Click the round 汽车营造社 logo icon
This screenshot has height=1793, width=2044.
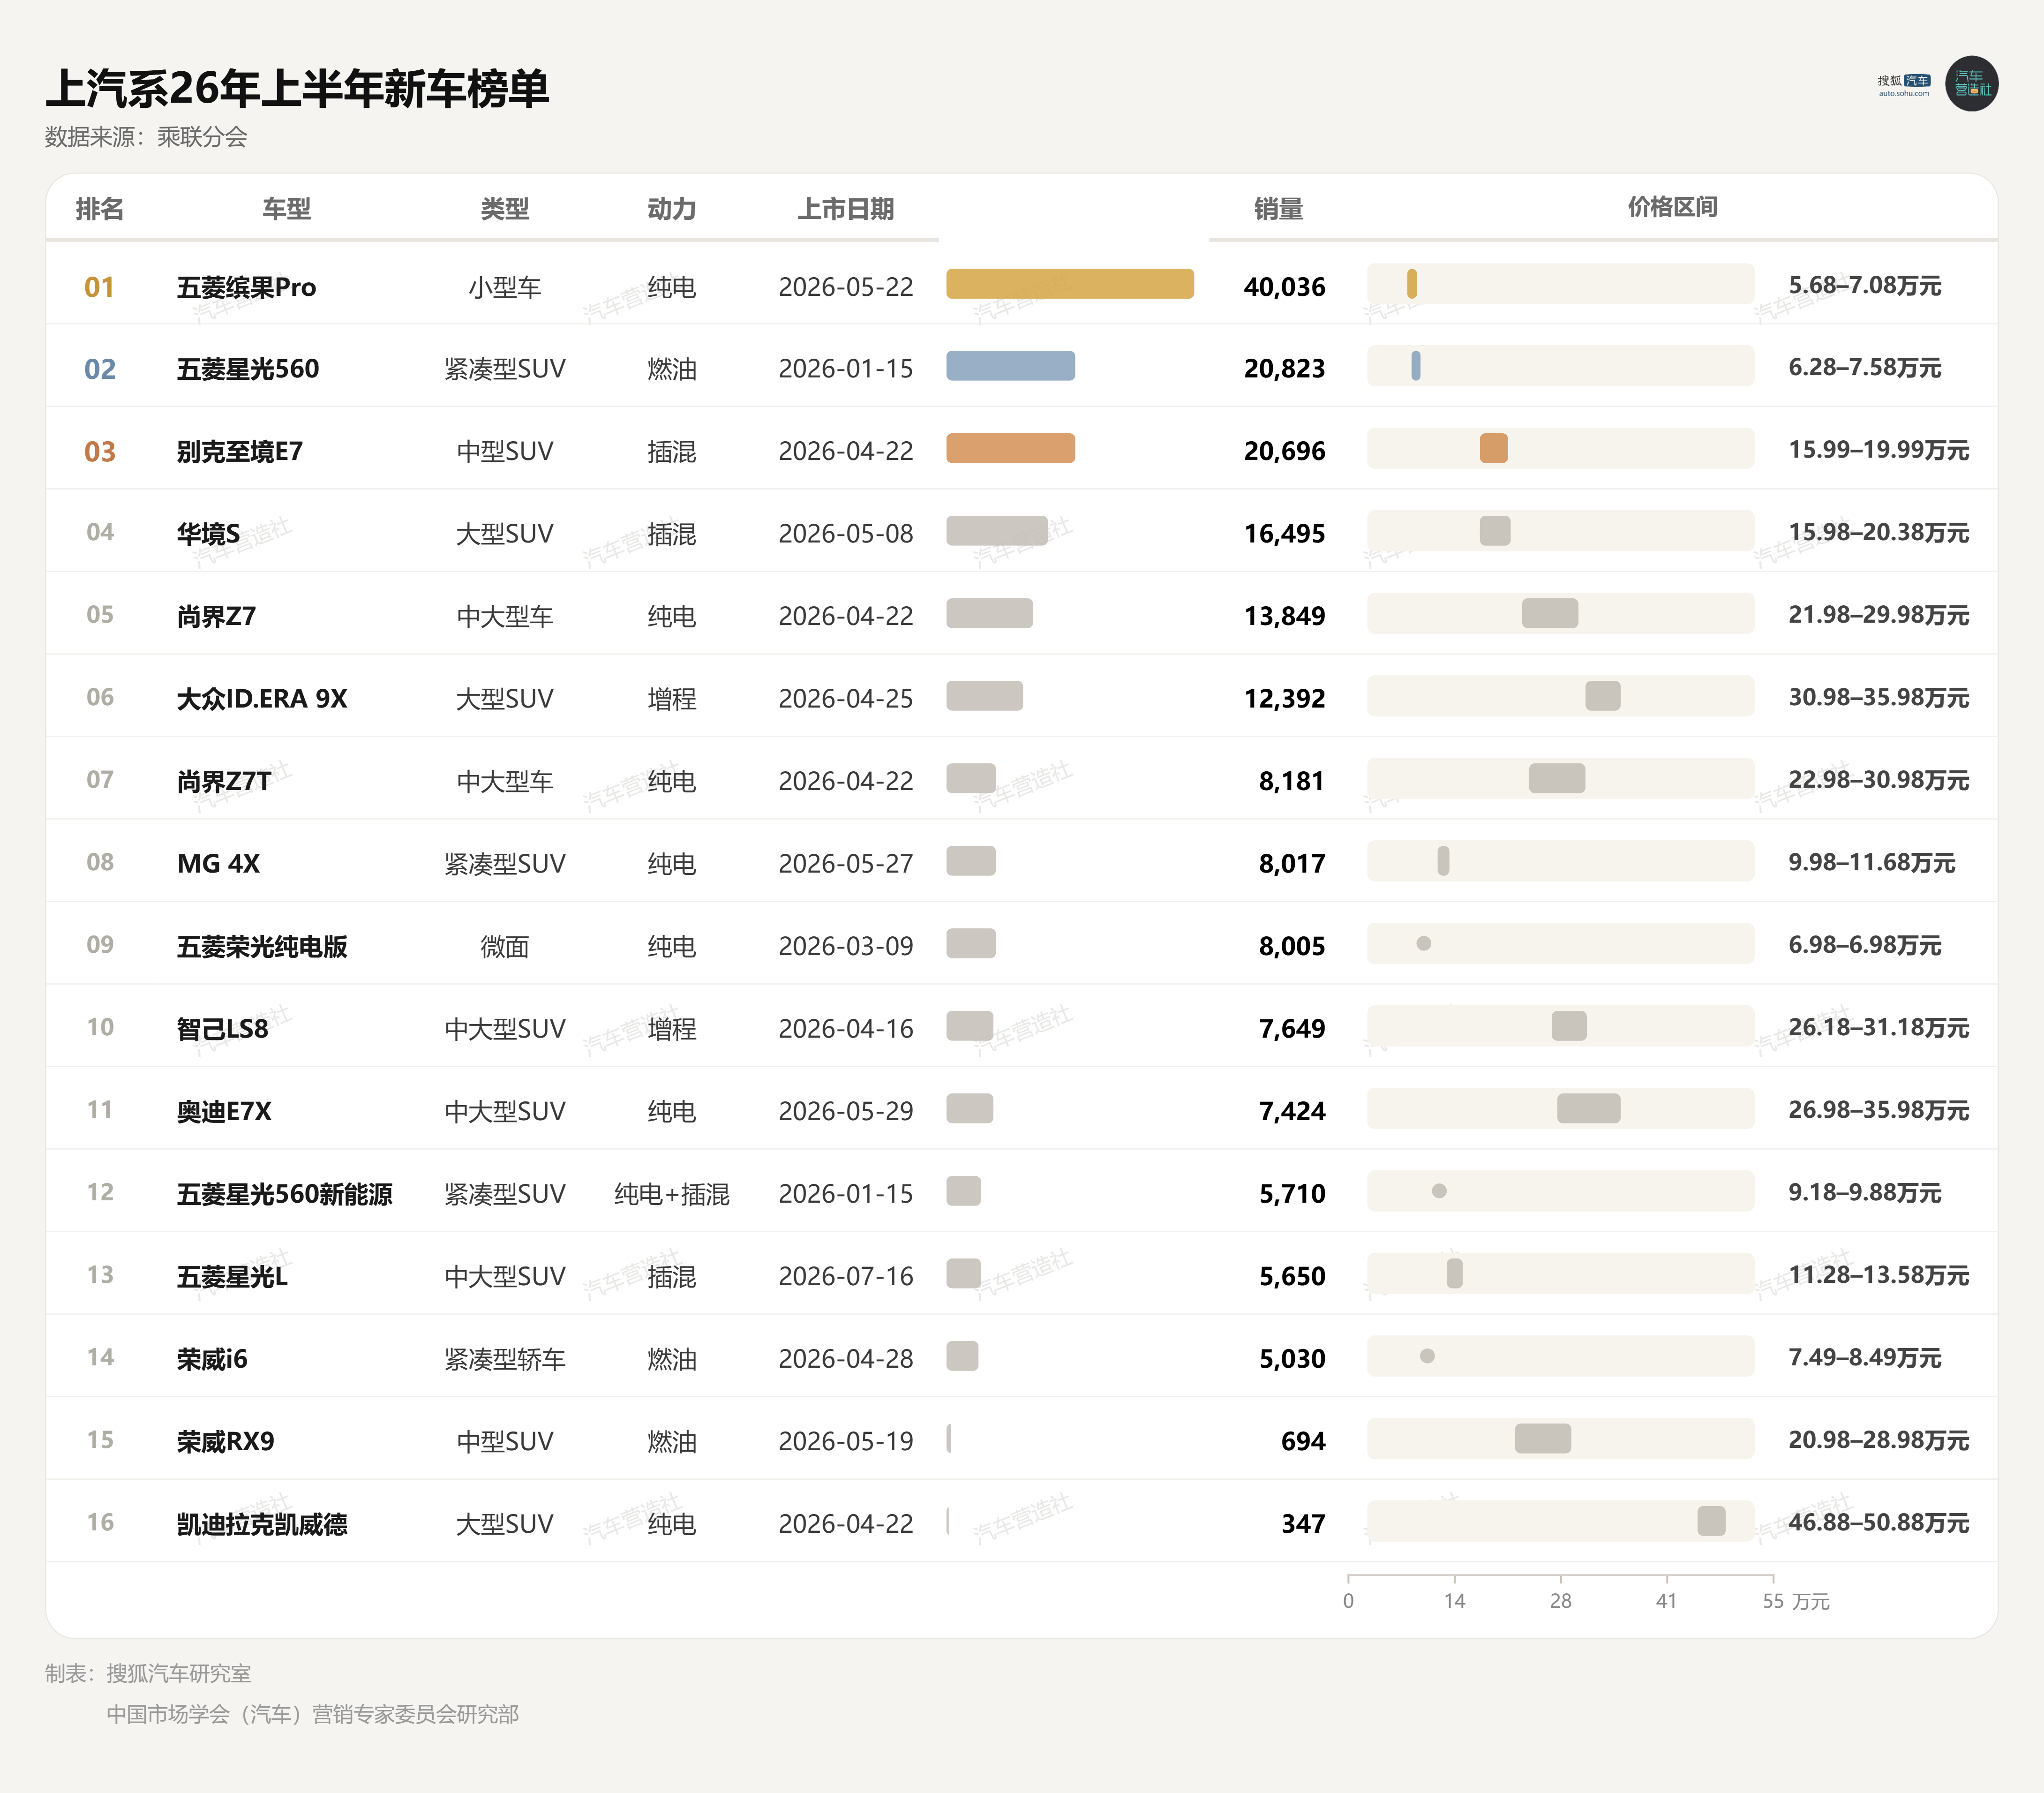[1971, 84]
